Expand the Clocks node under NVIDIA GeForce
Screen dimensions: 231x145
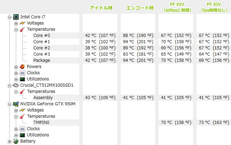click(x=16, y=129)
